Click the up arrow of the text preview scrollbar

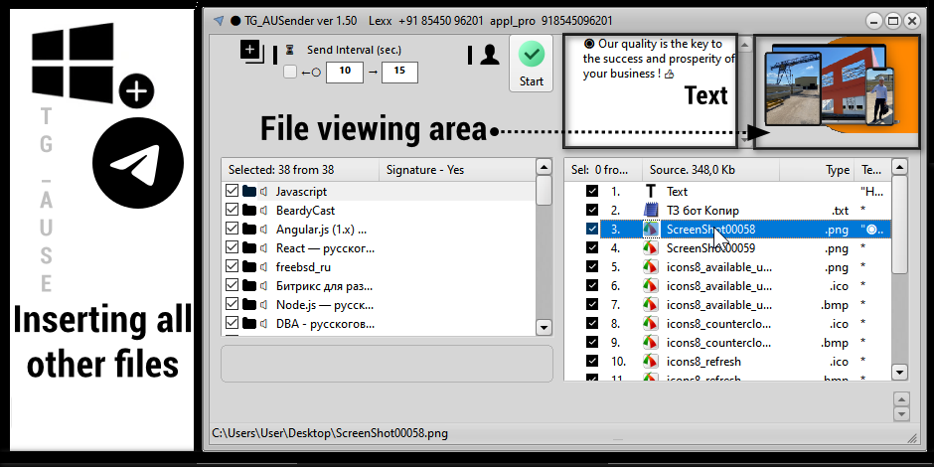744,44
